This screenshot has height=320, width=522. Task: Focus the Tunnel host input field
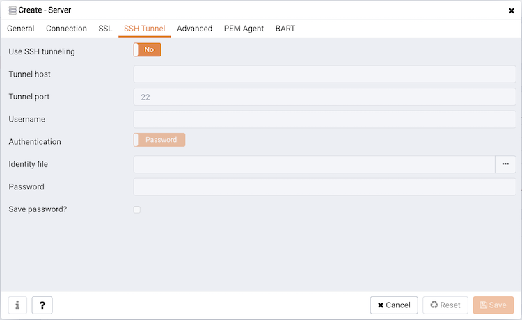(x=324, y=74)
